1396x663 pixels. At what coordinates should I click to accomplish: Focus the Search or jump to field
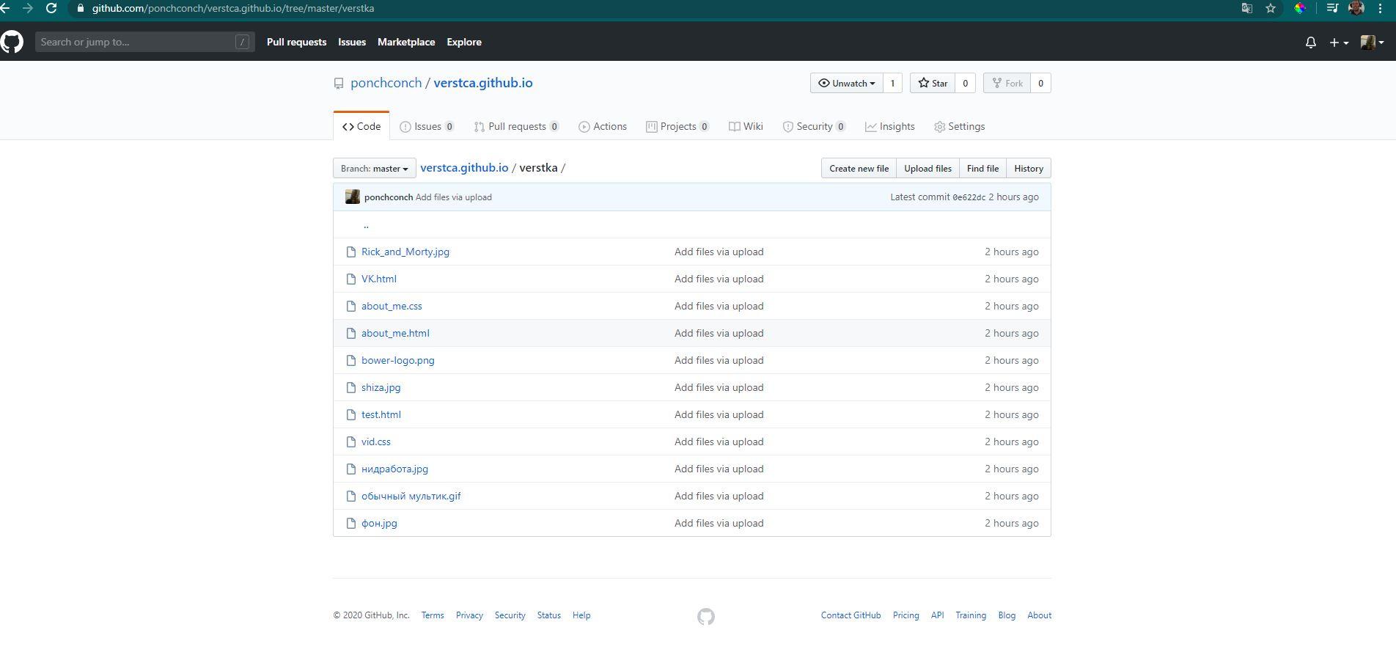tap(145, 42)
